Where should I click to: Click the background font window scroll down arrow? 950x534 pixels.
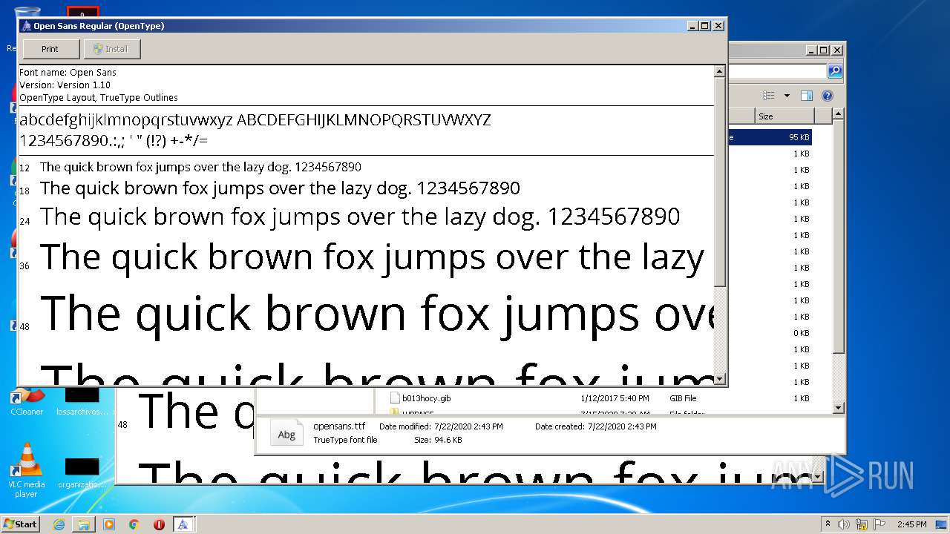tap(818, 478)
